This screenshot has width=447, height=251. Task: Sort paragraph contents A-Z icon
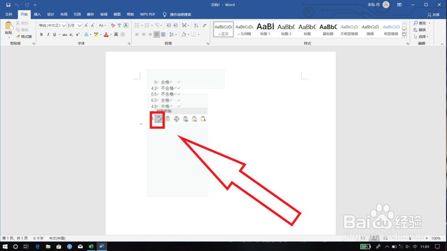pos(196,25)
